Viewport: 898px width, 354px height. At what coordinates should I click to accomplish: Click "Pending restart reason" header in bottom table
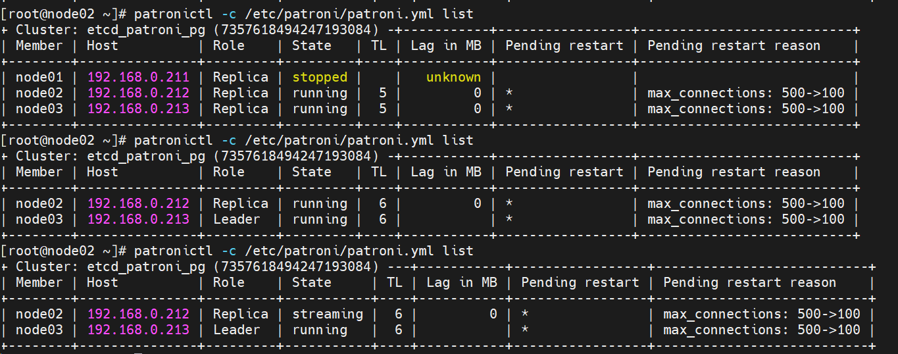click(x=749, y=282)
